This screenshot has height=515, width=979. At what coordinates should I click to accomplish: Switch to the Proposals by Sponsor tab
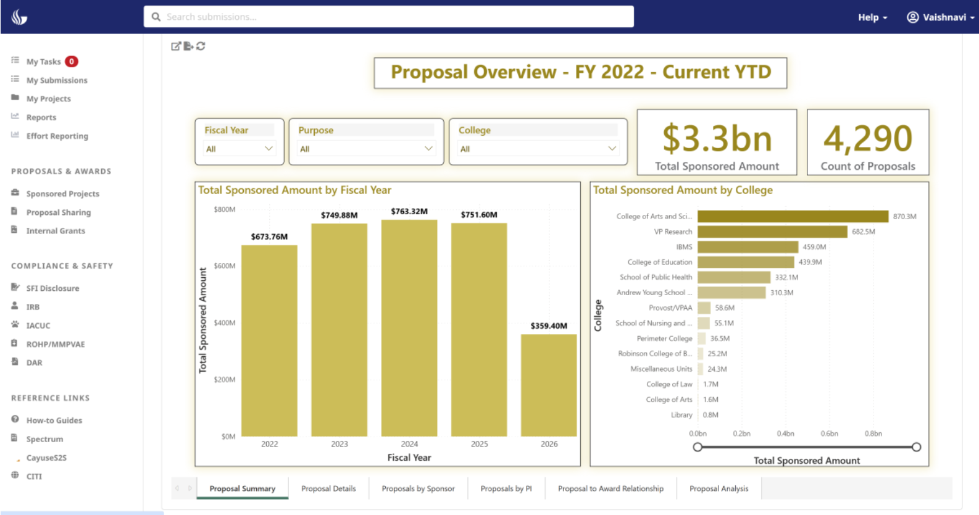(418, 488)
